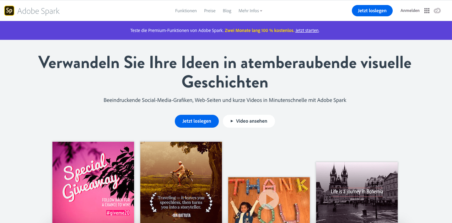452x223 pixels.
Task: Open the apps grid icon
Action: pos(427,11)
